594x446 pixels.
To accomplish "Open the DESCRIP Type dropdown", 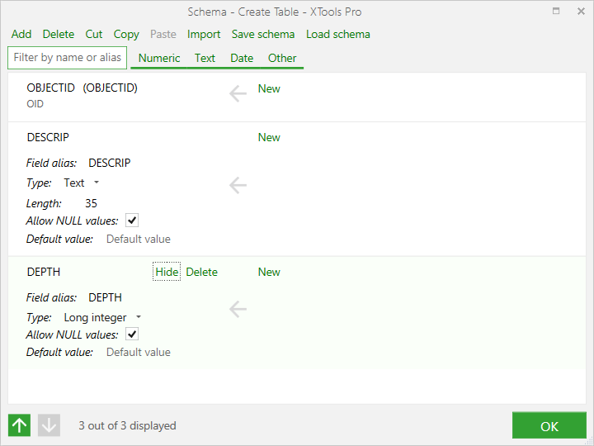I will point(97,183).
